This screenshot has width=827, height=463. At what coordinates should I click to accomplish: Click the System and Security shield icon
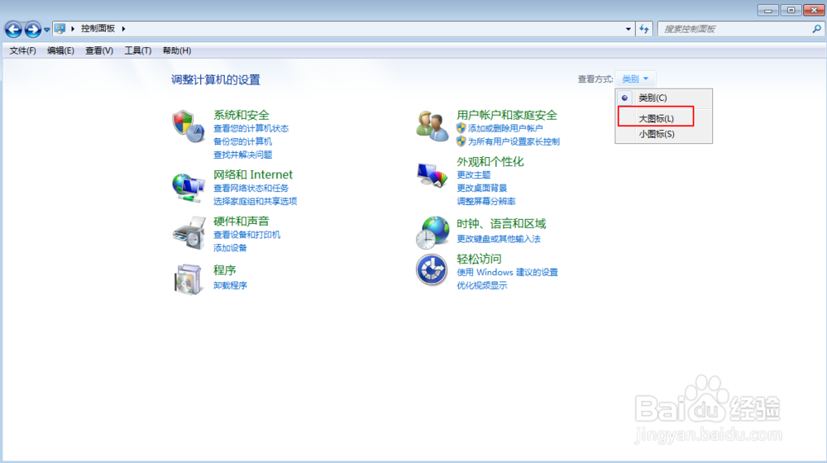(x=189, y=126)
